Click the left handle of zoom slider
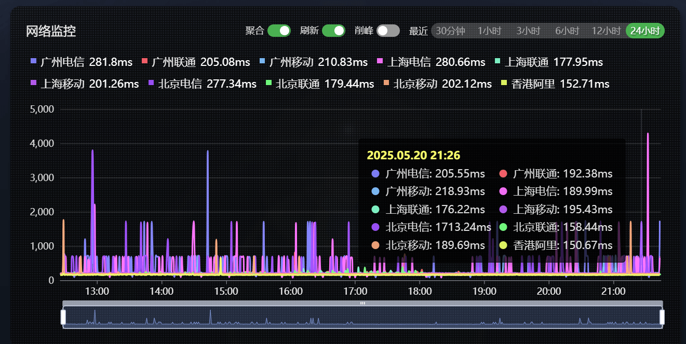This screenshot has width=686, height=344. 63,317
